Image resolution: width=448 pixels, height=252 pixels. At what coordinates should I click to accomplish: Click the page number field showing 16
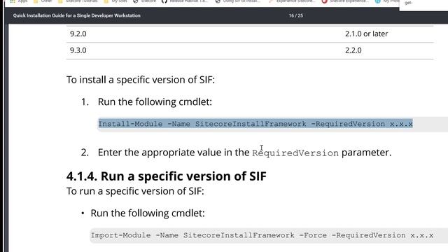coord(291,15)
